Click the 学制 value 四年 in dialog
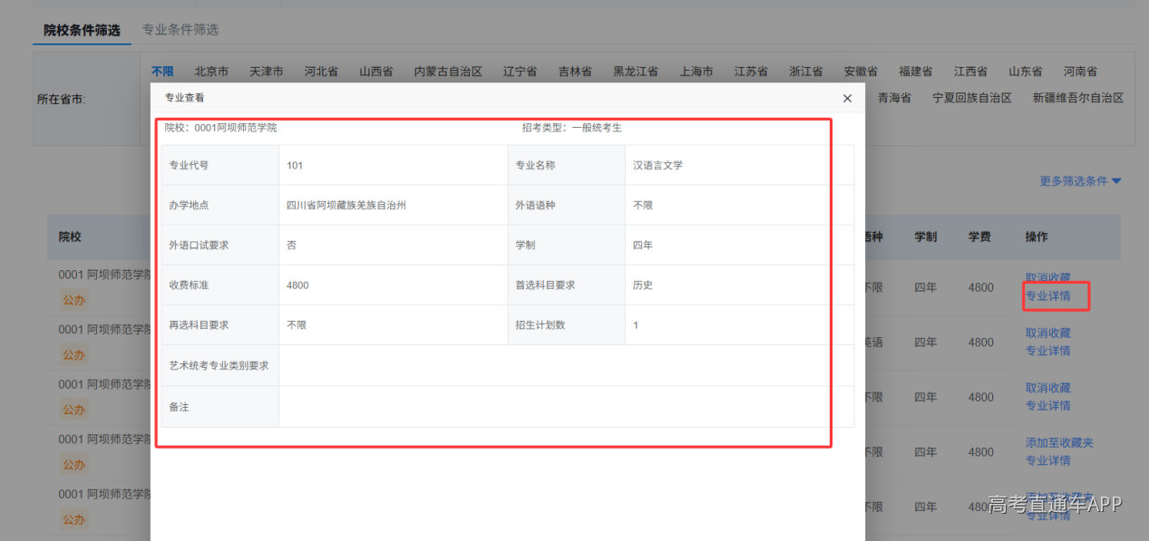This screenshot has width=1149, height=541. click(642, 245)
